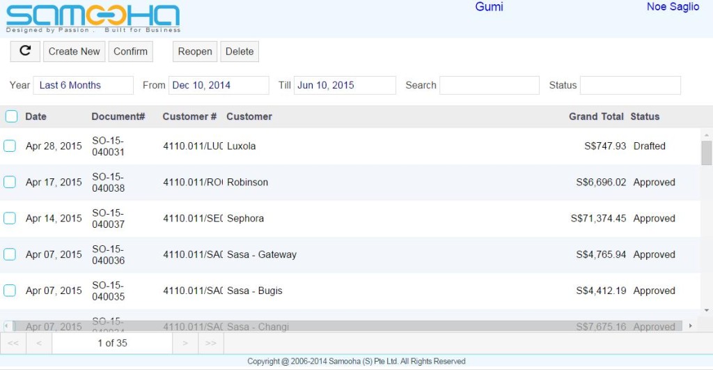713x370 pixels.
Task: Sort by Customer column header
Action: click(249, 116)
